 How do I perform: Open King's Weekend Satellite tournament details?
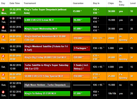[x=47, y=48]
